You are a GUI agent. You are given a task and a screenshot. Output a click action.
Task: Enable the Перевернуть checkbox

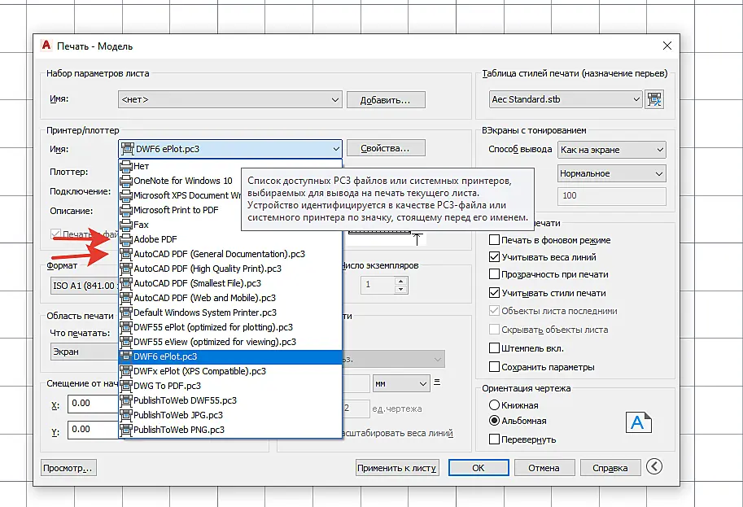(494, 439)
